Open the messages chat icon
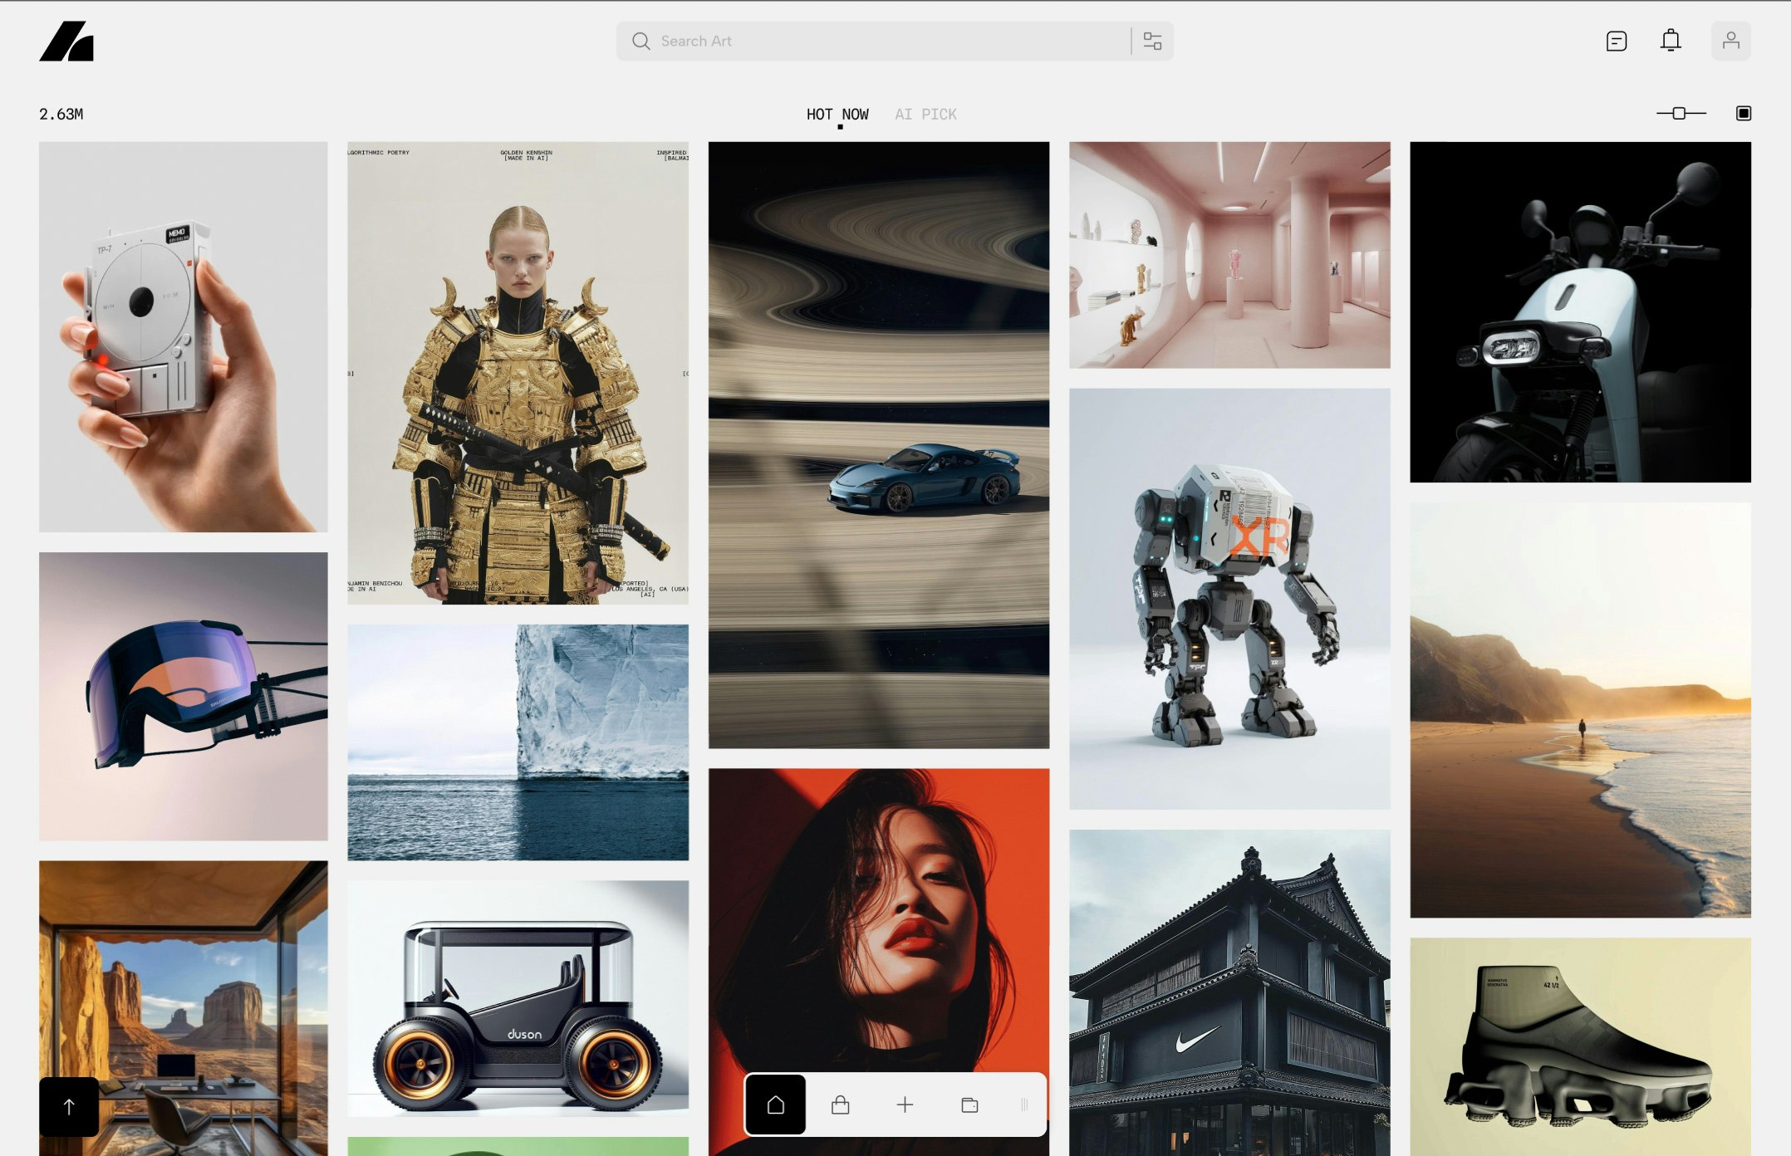The width and height of the screenshot is (1791, 1156). [1616, 42]
